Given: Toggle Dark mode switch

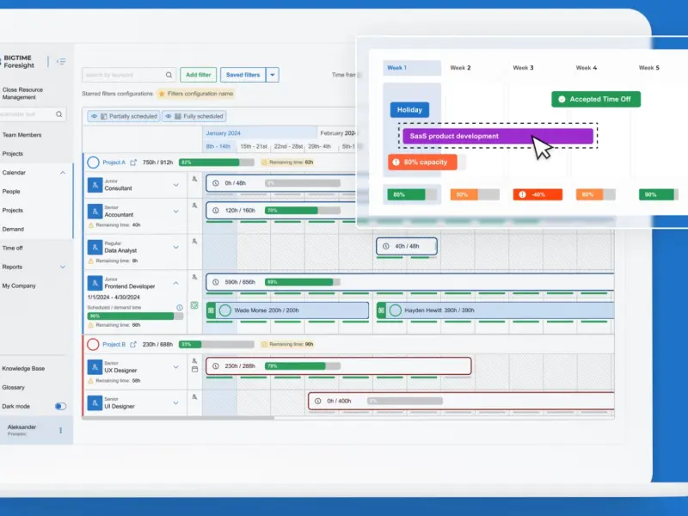Looking at the screenshot, I should 60,406.
